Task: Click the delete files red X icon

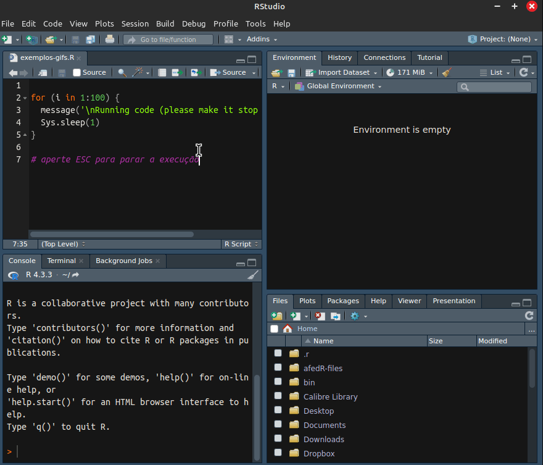Action: point(319,316)
